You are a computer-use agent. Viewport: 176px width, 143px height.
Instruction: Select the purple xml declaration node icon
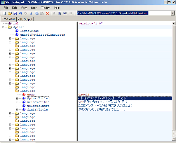(x=10, y=23)
